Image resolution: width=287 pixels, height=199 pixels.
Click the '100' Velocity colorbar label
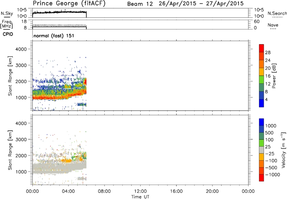(x=269, y=140)
